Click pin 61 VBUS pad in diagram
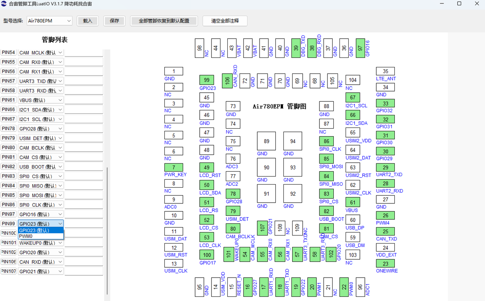This screenshot has height=301, width=485. tap(353, 203)
